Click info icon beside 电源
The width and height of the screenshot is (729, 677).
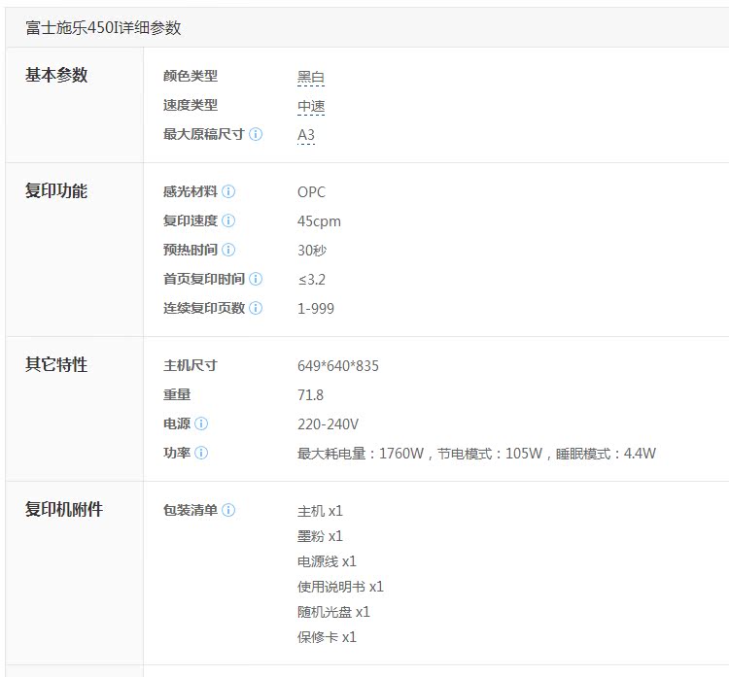tap(201, 423)
